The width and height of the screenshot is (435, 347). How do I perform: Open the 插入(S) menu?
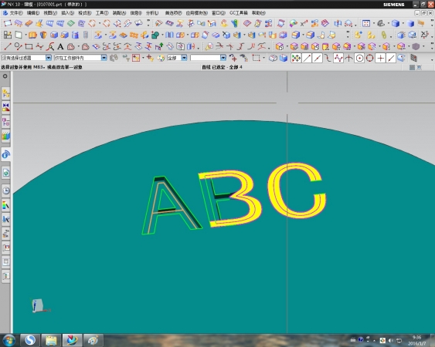pos(67,13)
